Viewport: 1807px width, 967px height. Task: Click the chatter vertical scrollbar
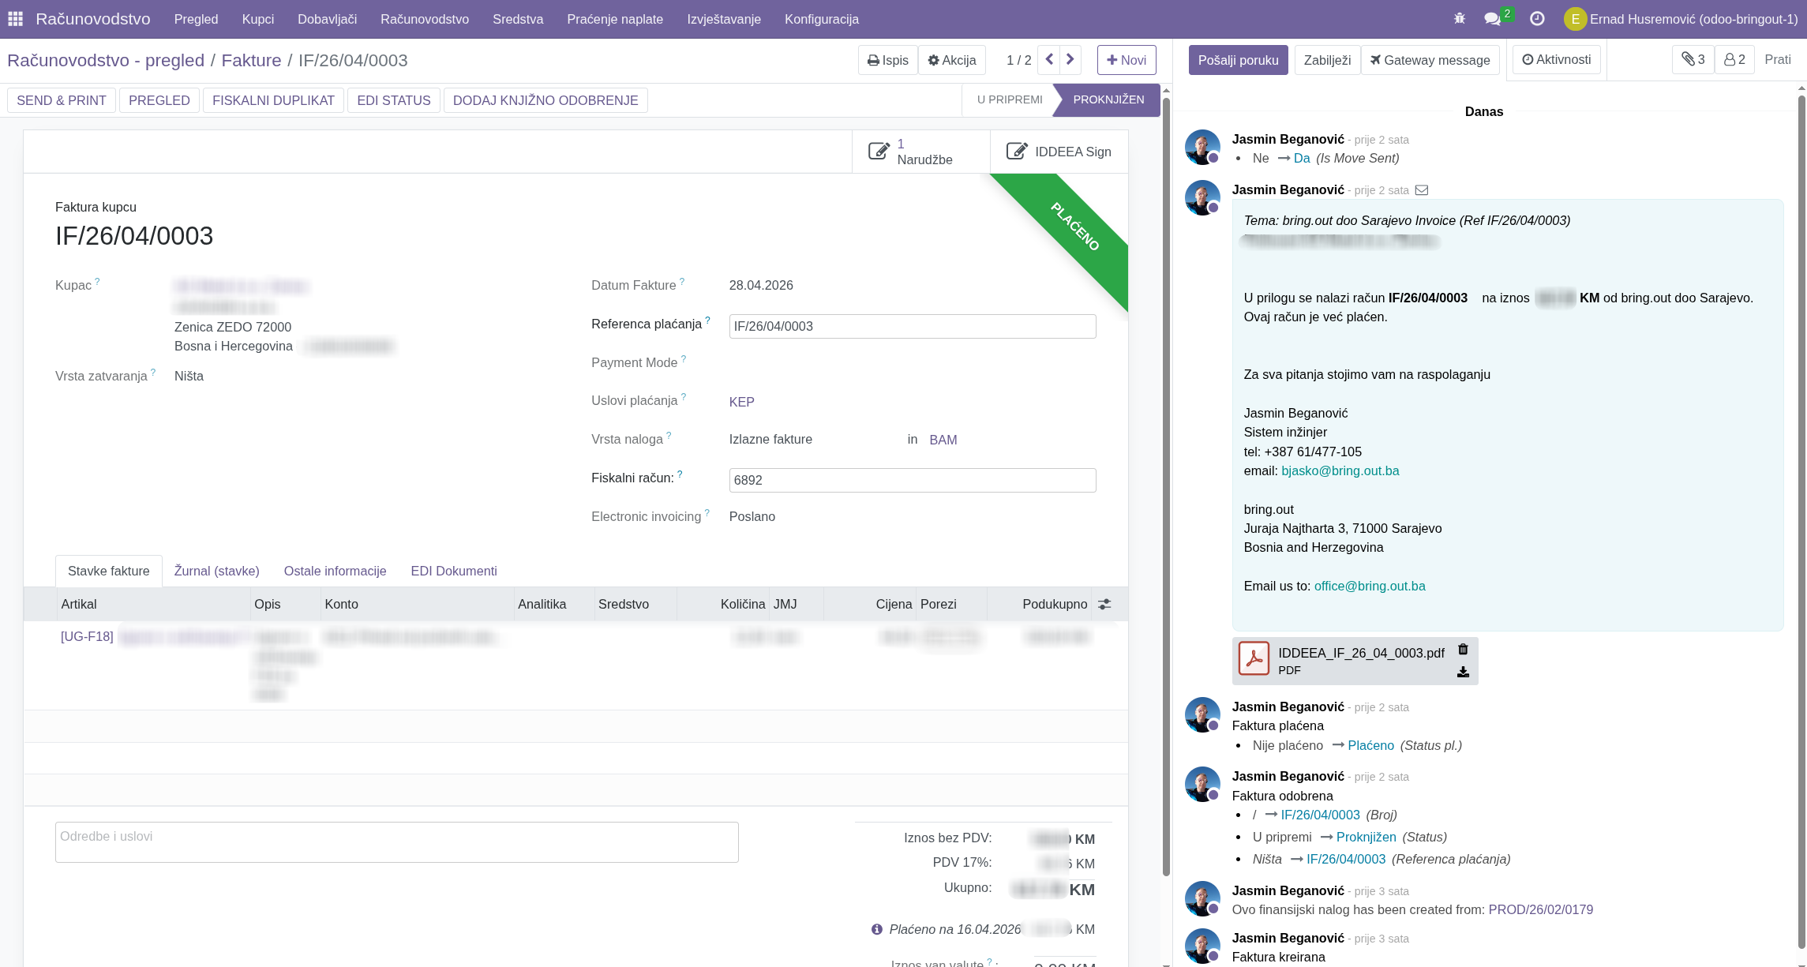coord(1801,521)
